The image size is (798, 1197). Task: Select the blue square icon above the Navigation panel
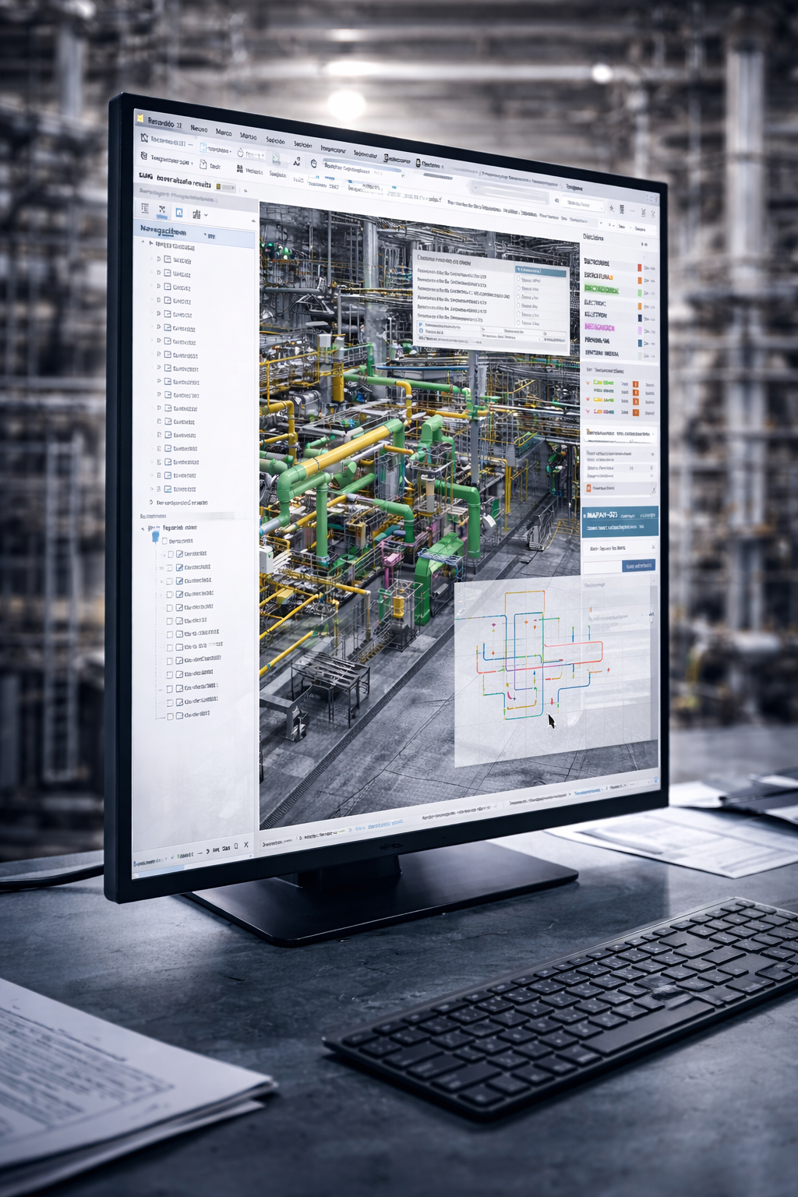coord(178,212)
